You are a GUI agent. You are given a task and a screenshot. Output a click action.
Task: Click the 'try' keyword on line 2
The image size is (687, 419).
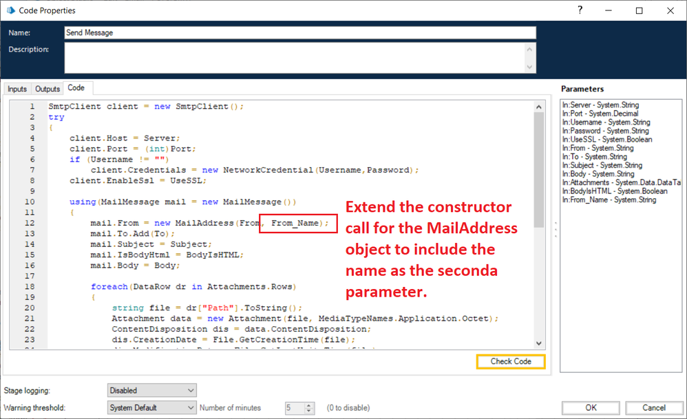coord(56,117)
